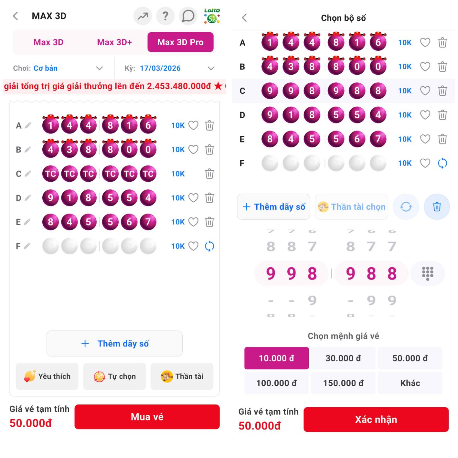Edit row A using pencil icon

[28, 125]
